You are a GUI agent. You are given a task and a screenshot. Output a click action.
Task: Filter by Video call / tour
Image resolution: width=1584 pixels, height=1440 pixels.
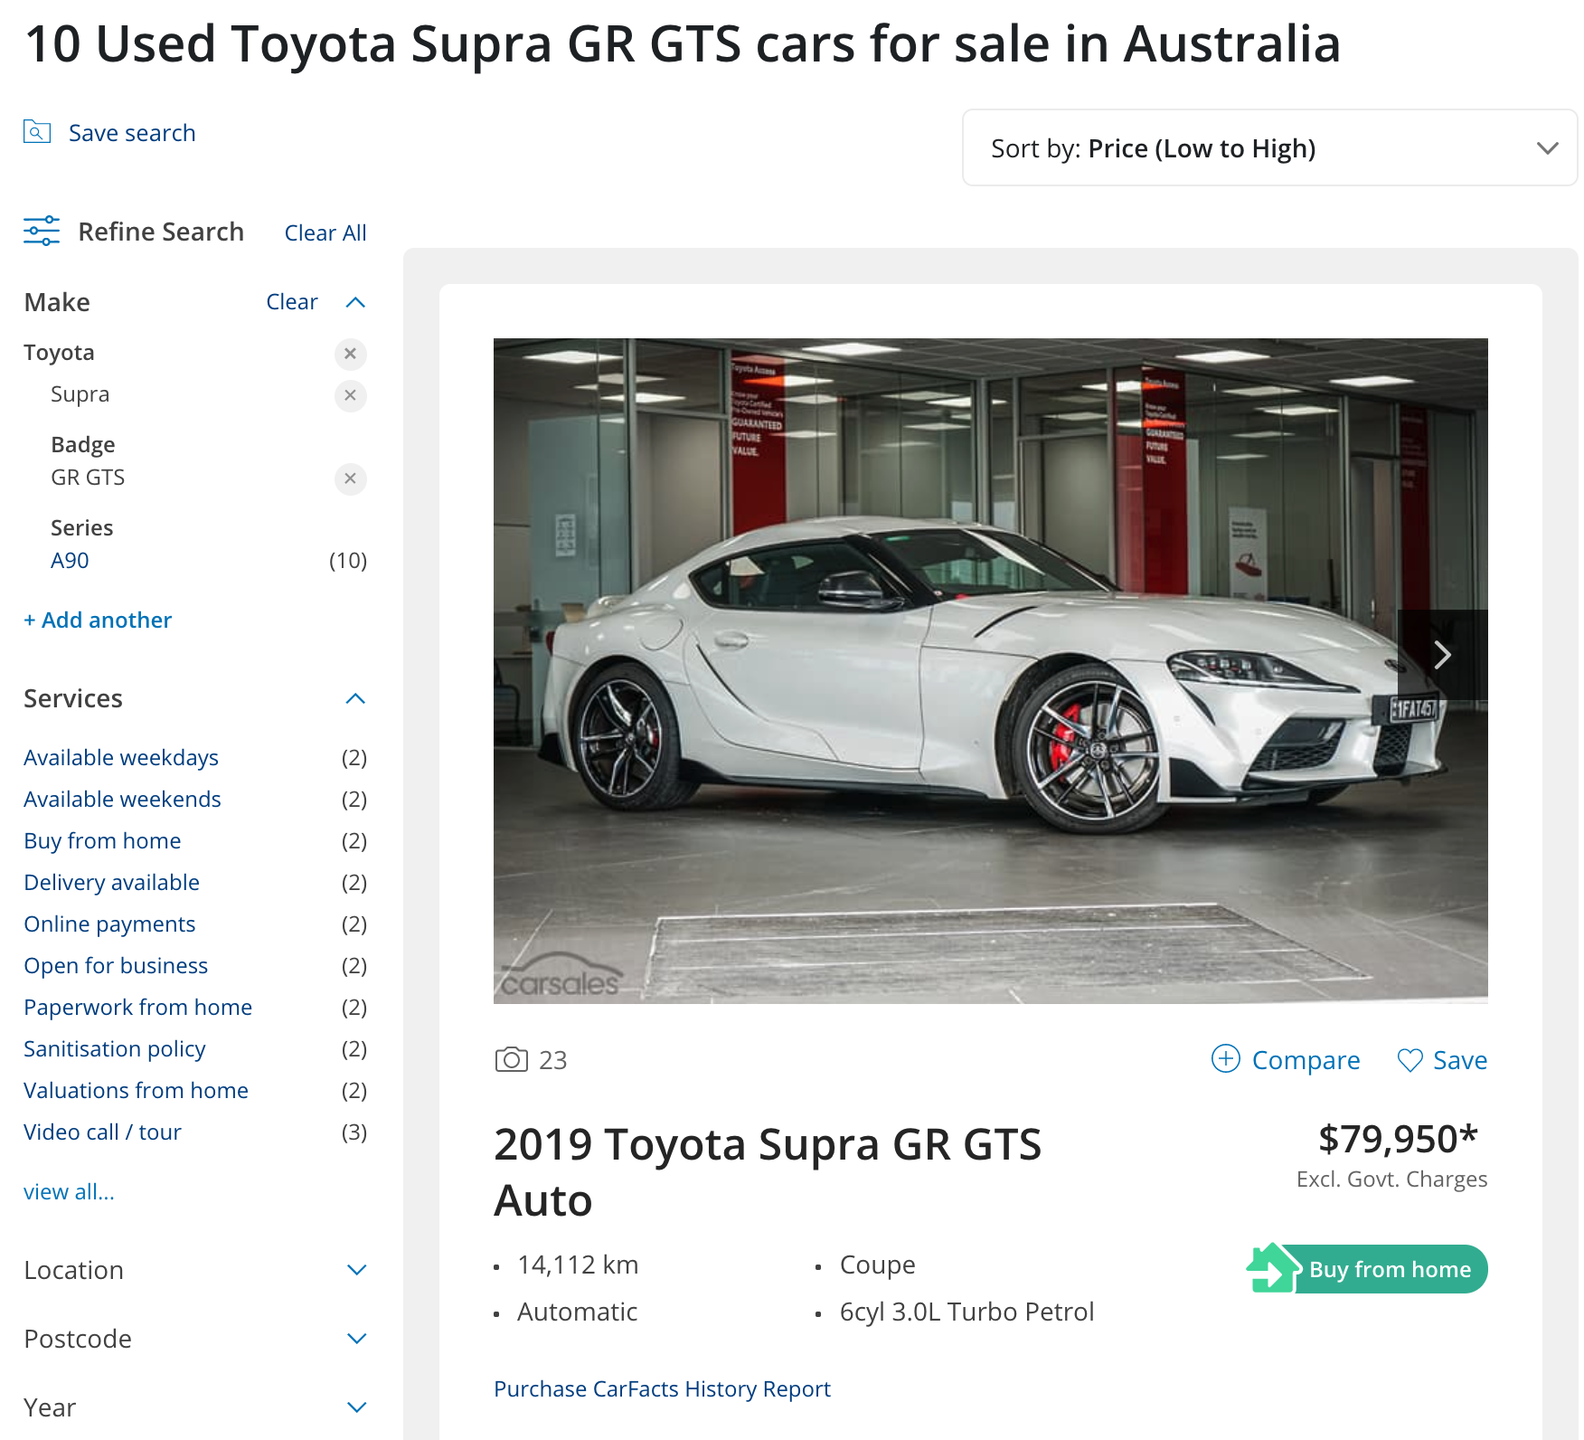102,1132
